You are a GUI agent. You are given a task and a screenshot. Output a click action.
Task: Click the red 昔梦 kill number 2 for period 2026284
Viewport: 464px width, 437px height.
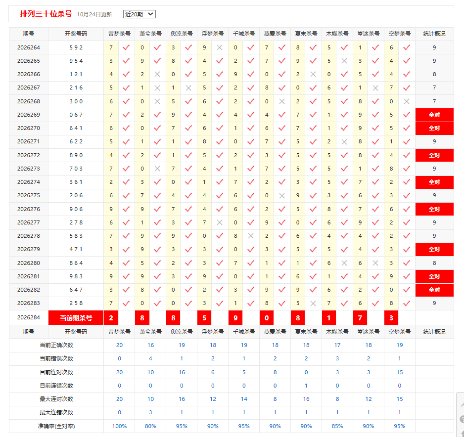[111, 318]
